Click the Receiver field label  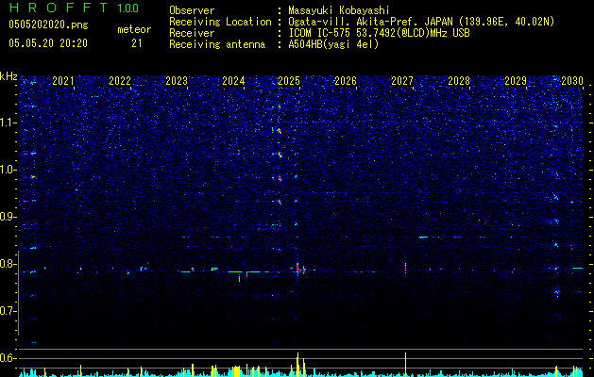[x=192, y=33]
